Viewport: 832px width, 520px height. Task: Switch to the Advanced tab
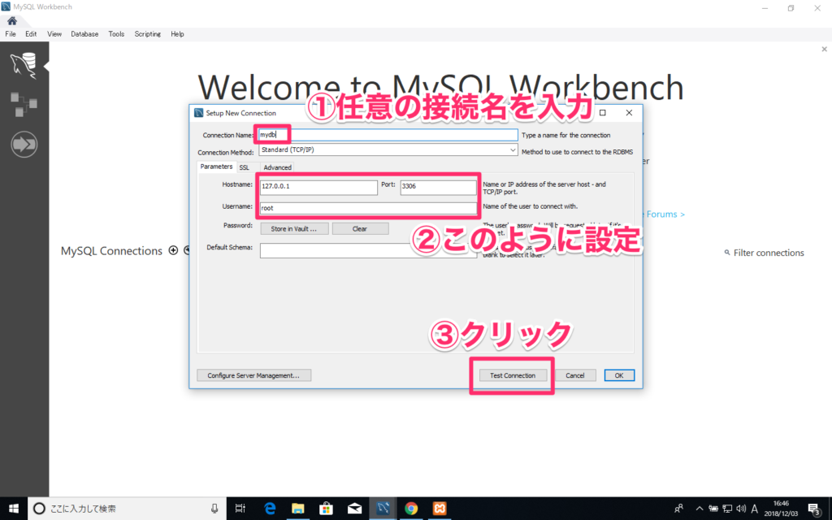(x=277, y=167)
